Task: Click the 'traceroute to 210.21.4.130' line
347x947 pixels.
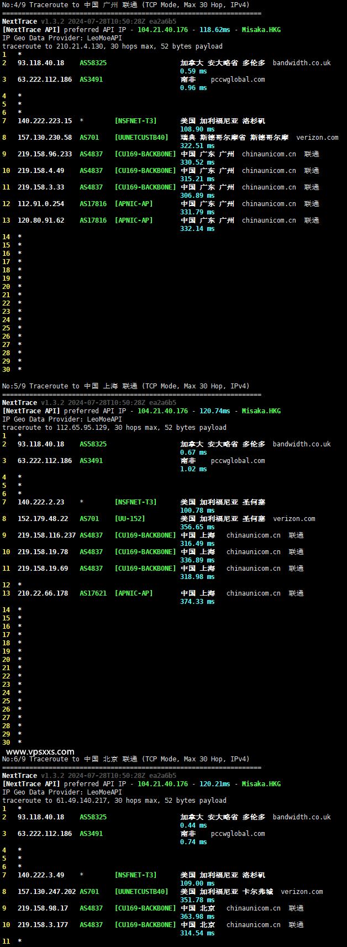Action: (113, 46)
